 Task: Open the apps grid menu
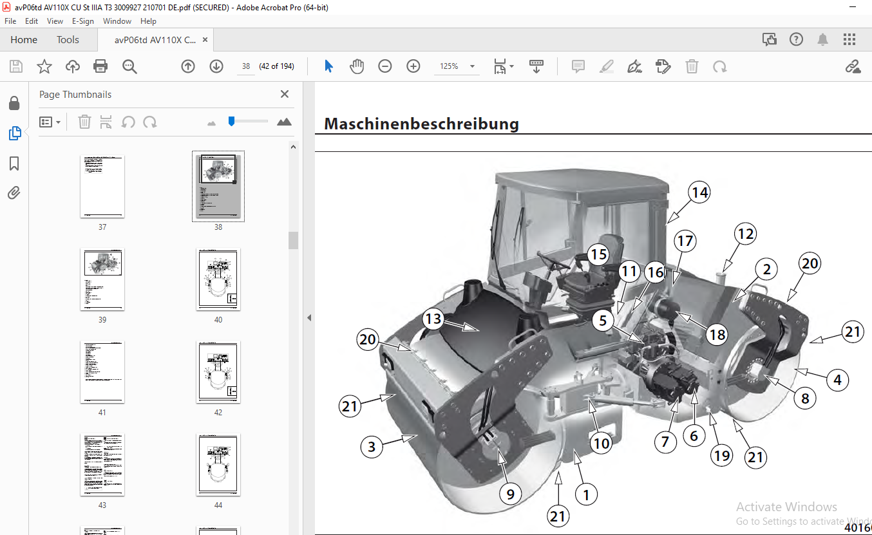pos(849,40)
